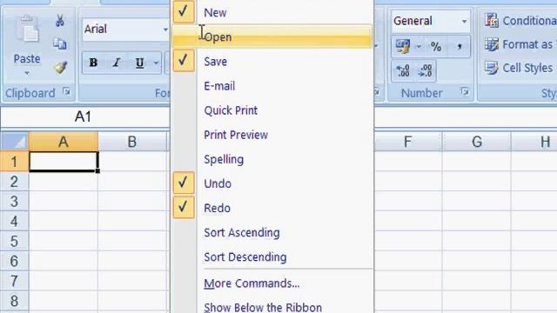Choose Show Below the Ribbon
557x313 pixels.
[272, 307]
